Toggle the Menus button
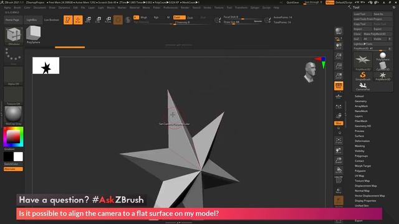The height and width of the screenshot is (224, 399). coord(330,2)
